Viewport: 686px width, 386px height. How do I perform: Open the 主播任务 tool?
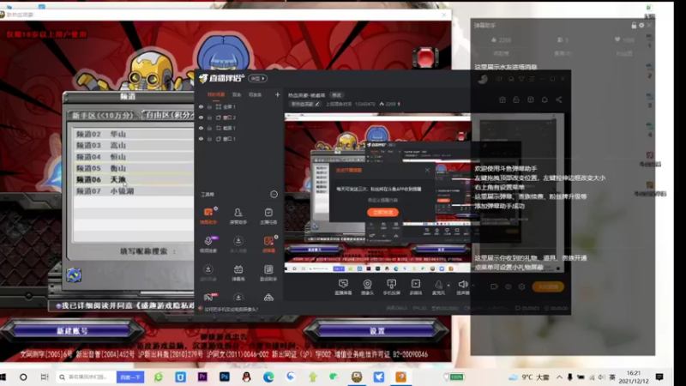click(x=268, y=215)
